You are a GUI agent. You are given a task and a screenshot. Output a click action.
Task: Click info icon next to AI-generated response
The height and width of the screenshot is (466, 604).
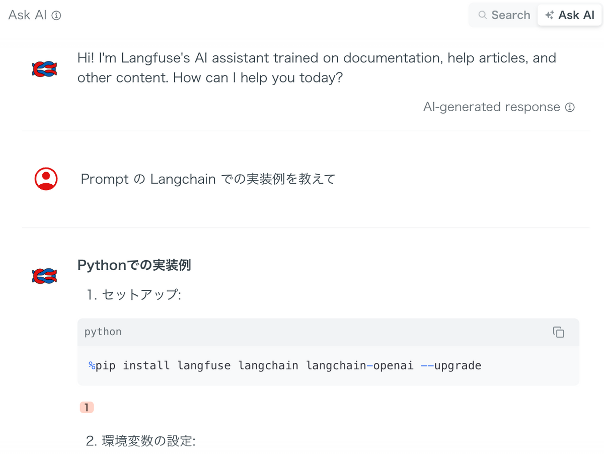pyautogui.click(x=570, y=107)
